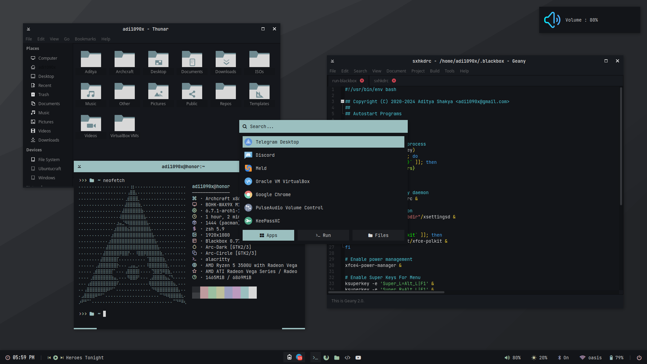Click the pink color block in neofetch
Viewport: 647px width, 364px height.
point(204,293)
